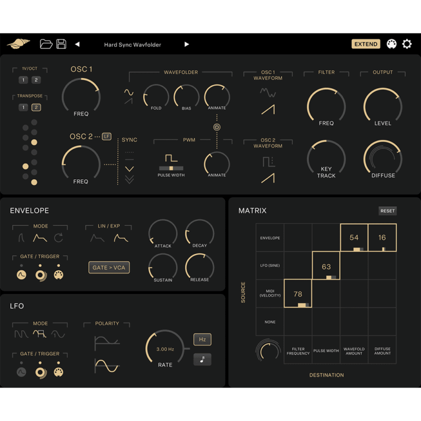
Task: Select the LFO (Sine) to Pulse Width cell
Action: 326,266
